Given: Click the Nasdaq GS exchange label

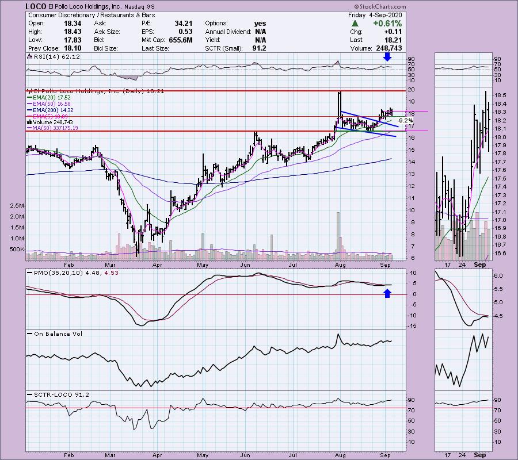Looking at the screenshot, I should pyautogui.click(x=139, y=6).
